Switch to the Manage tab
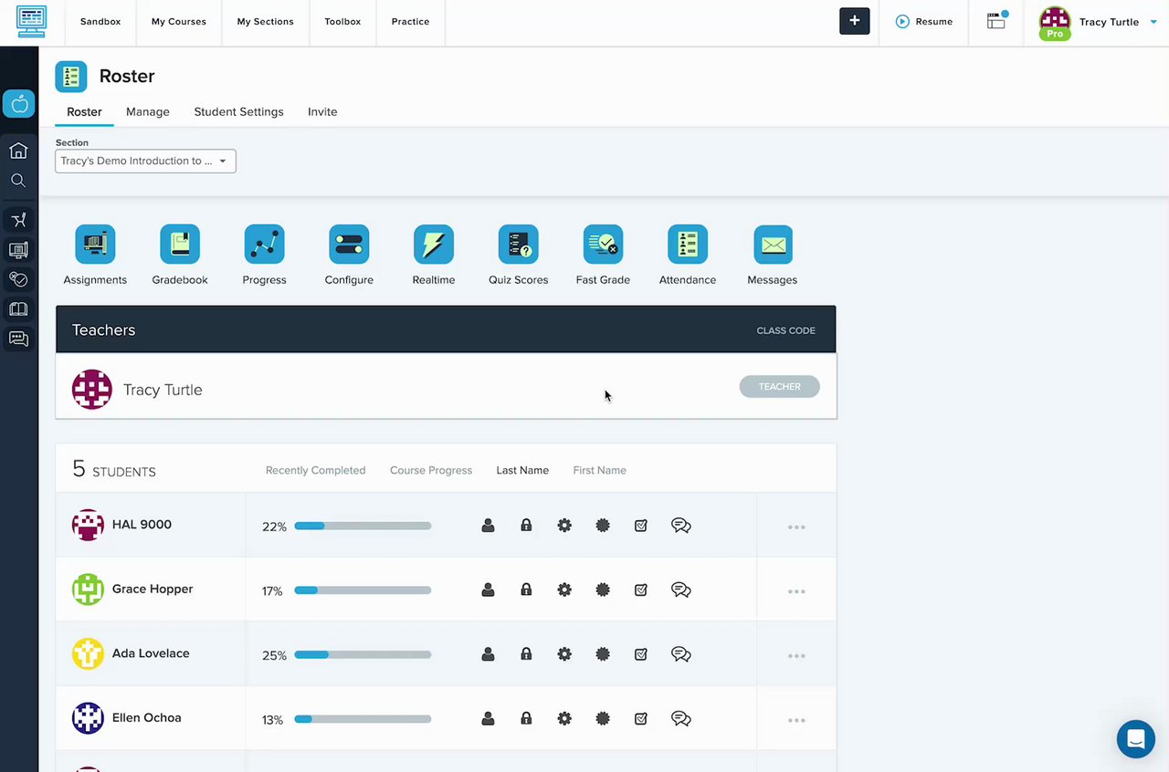The height and width of the screenshot is (772, 1169). [x=148, y=111]
